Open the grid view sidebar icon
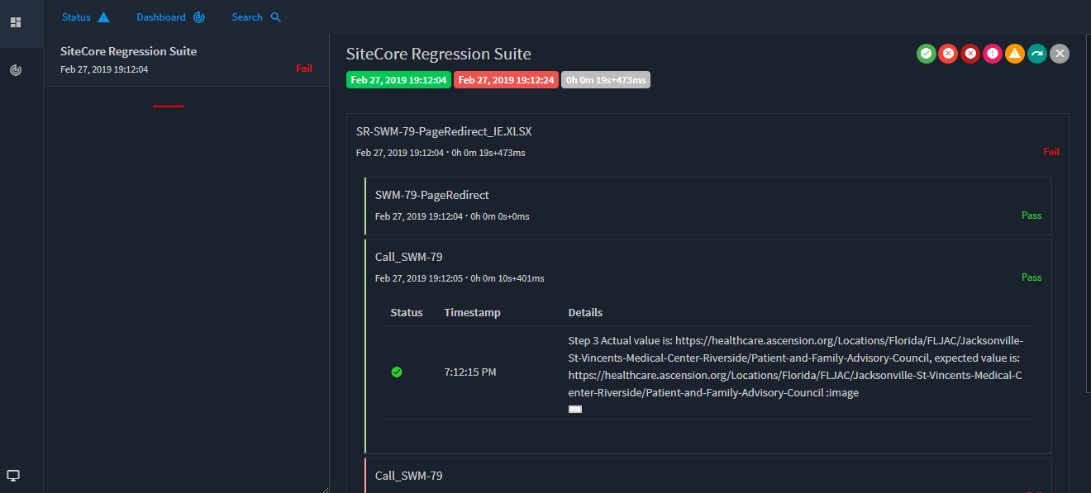1091x493 pixels. (x=16, y=22)
